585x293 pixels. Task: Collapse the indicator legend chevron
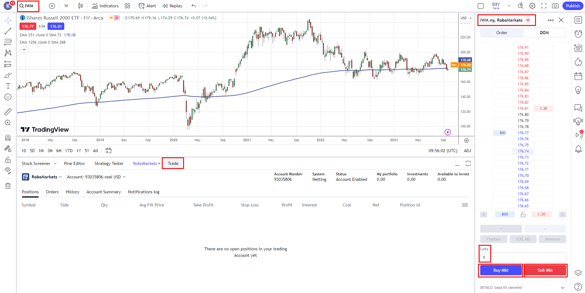pos(24,49)
